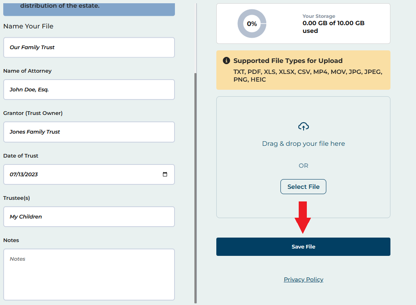Viewport: 416px width, 305px height.
Task: Save the file with the Save File button
Action: coord(303,247)
